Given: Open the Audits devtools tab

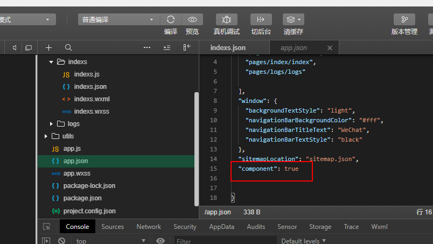Looking at the screenshot, I should pyautogui.click(x=256, y=227).
